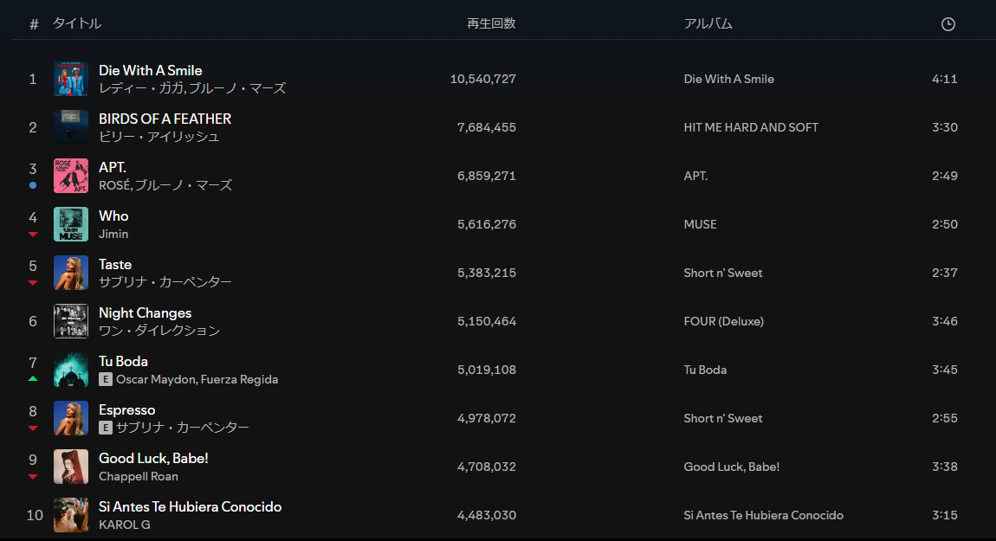Image resolution: width=996 pixels, height=541 pixels.
Task: Click the duration 4:11
Action: click(945, 79)
